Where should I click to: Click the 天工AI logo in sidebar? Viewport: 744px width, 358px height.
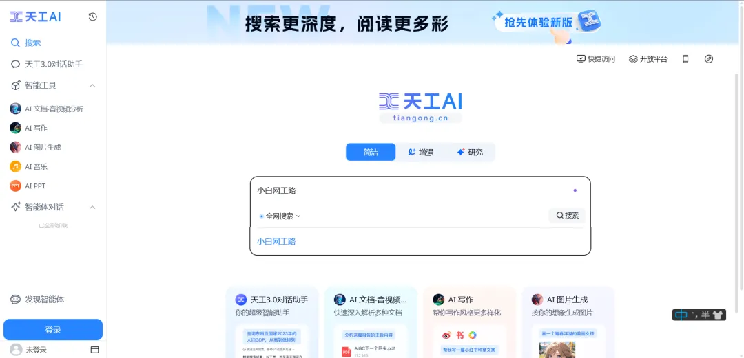36,17
